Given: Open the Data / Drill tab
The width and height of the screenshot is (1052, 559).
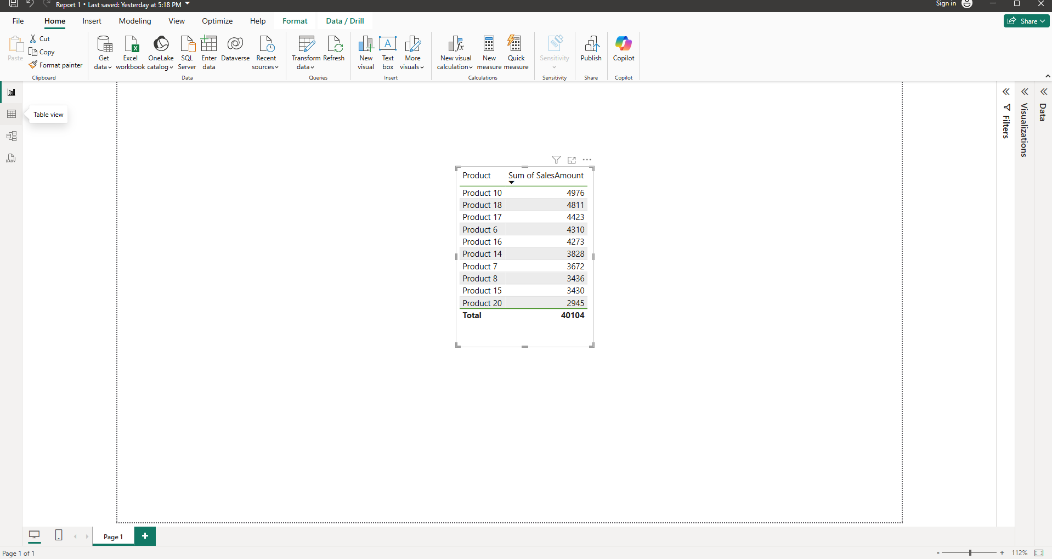Looking at the screenshot, I should coord(344,21).
